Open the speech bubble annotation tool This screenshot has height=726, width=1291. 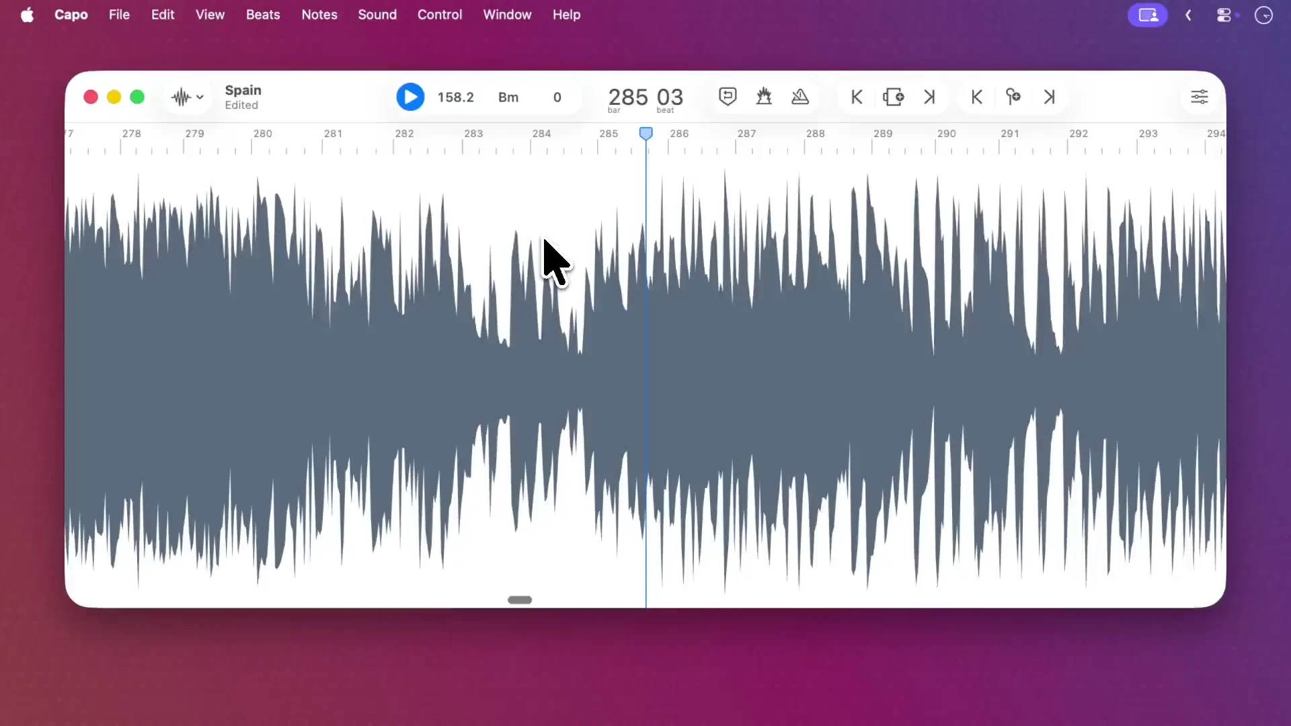[x=728, y=96]
